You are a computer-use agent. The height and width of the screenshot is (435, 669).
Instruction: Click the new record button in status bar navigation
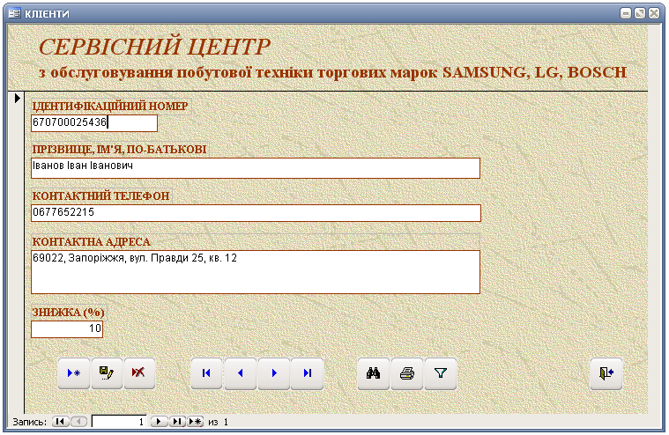[x=196, y=422]
